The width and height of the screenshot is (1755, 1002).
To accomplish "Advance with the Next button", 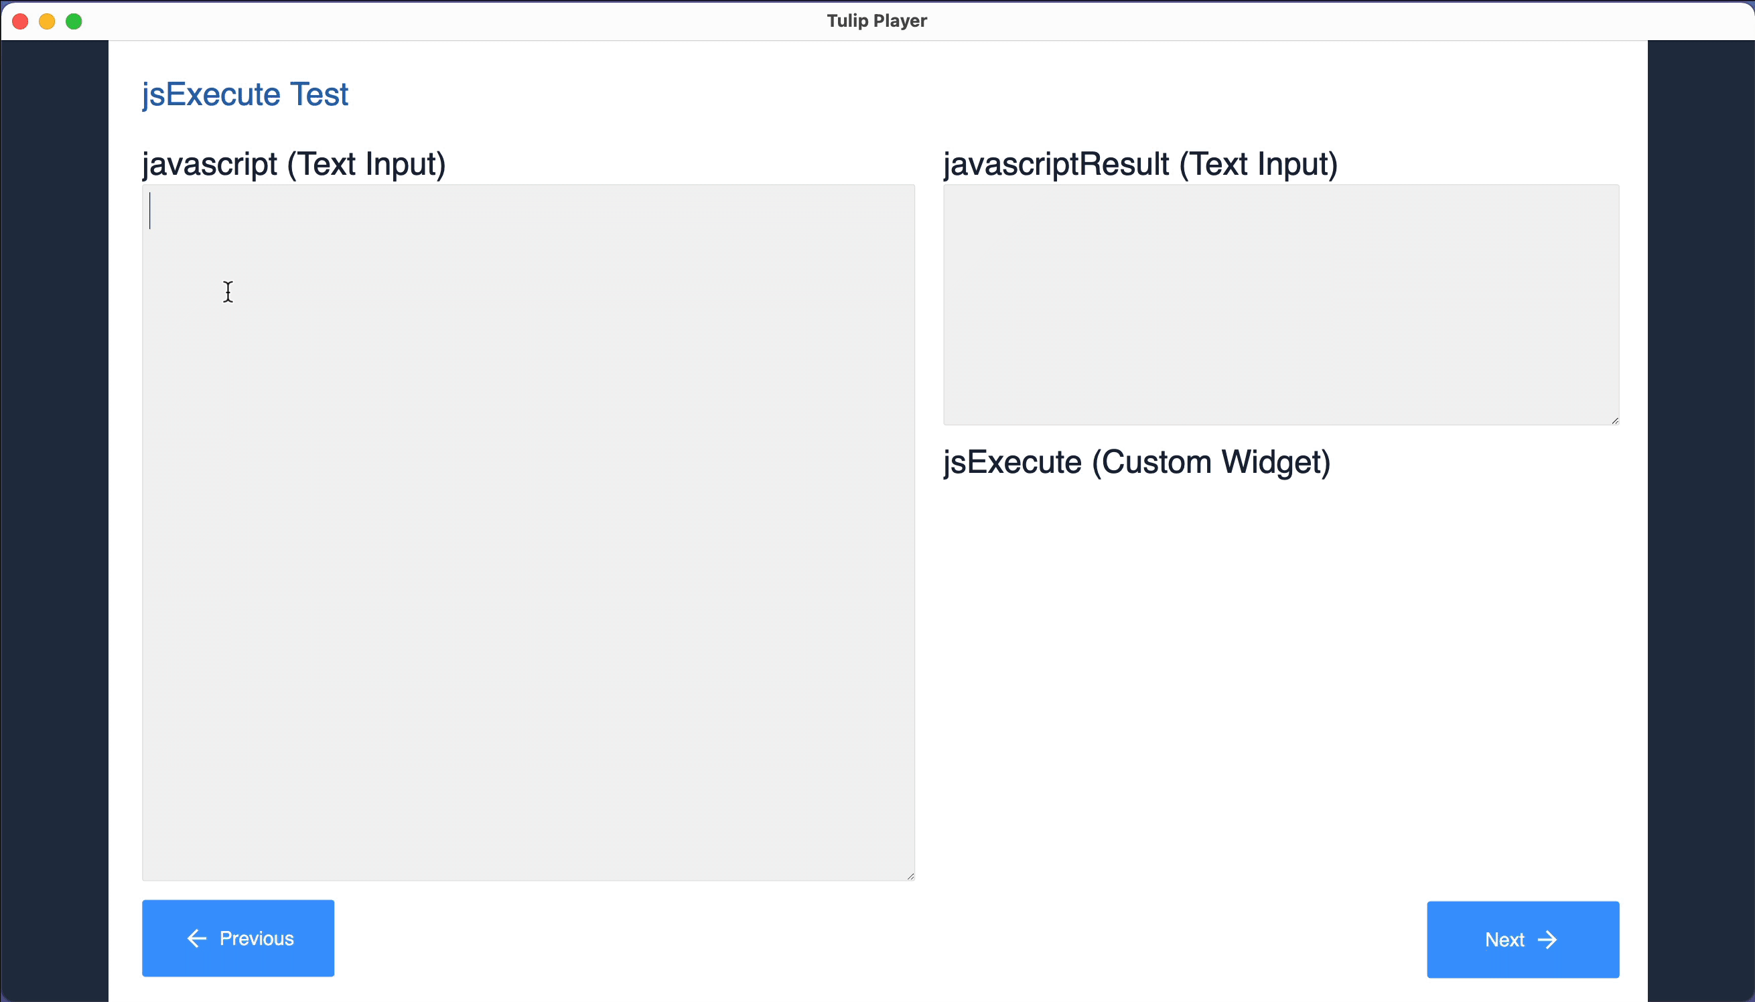I will click(x=1523, y=939).
